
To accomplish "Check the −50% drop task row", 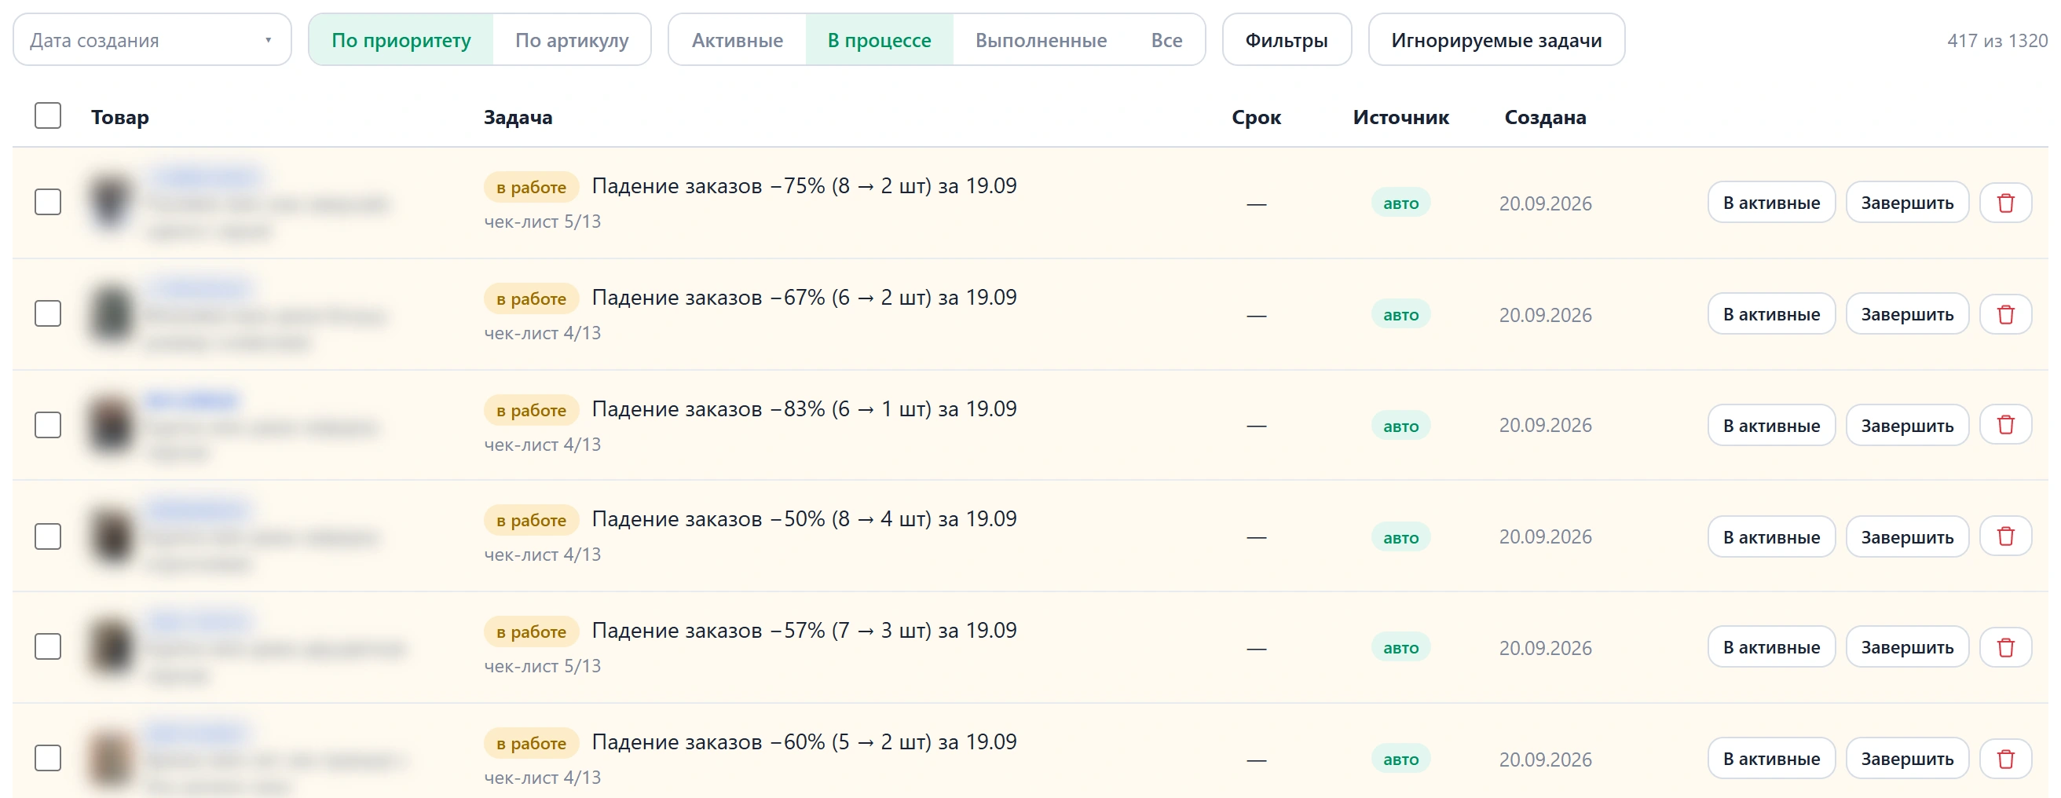I will (48, 536).
